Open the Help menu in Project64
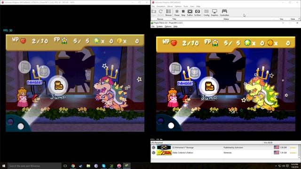301x169 pixels. click(175, 26)
